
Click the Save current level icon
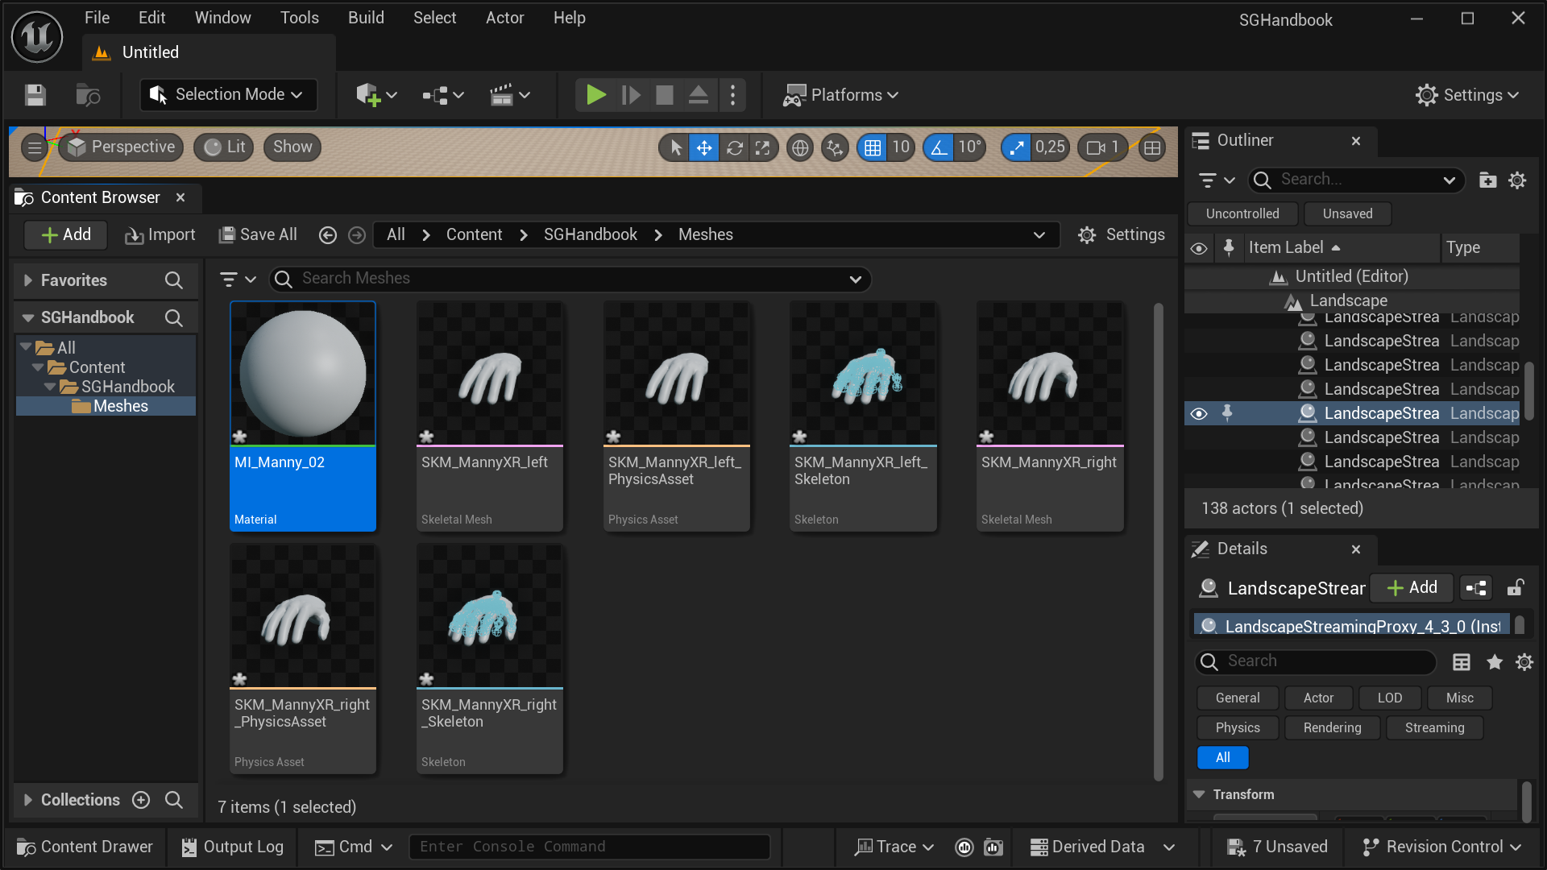(x=35, y=94)
